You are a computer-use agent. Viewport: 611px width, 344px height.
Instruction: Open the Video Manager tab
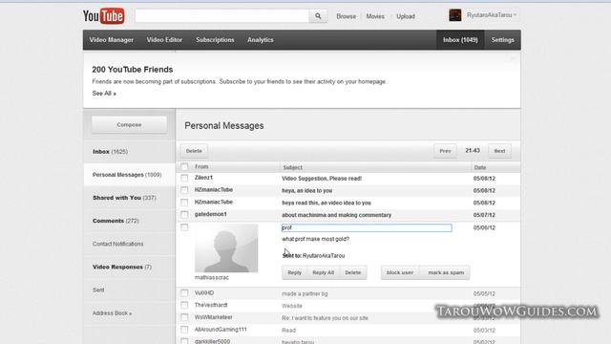click(112, 40)
